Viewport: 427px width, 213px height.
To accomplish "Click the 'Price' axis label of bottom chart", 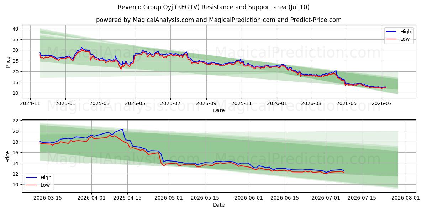I will click(x=8, y=156).
